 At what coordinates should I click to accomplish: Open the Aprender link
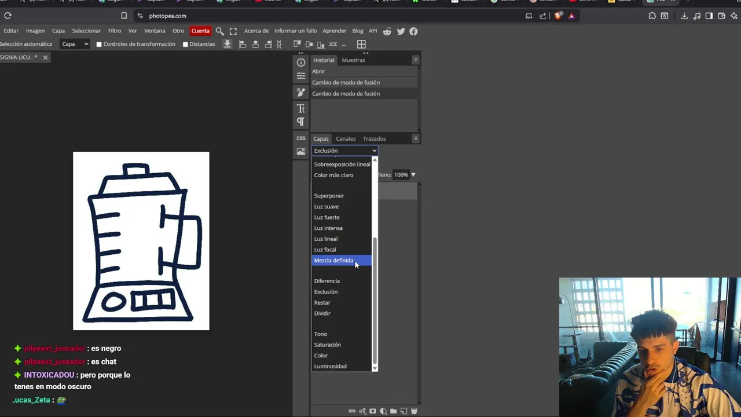334,31
